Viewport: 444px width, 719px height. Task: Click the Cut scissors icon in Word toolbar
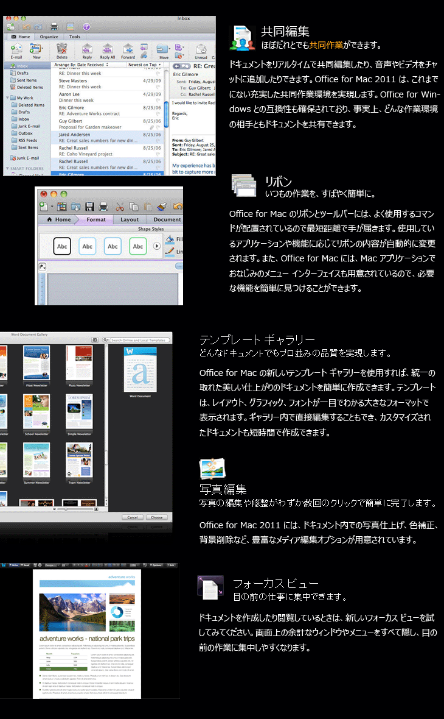pyautogui.click(x=120, y=207)
